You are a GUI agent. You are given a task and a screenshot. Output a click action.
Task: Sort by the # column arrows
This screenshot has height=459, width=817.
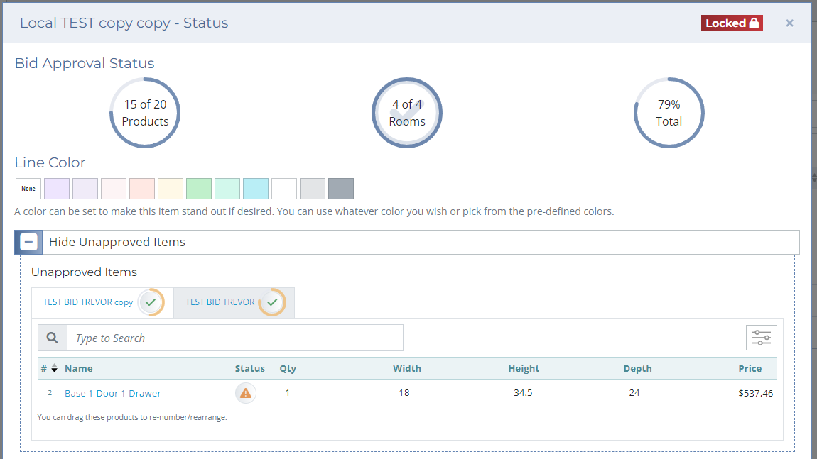click(x=54, y=368)
